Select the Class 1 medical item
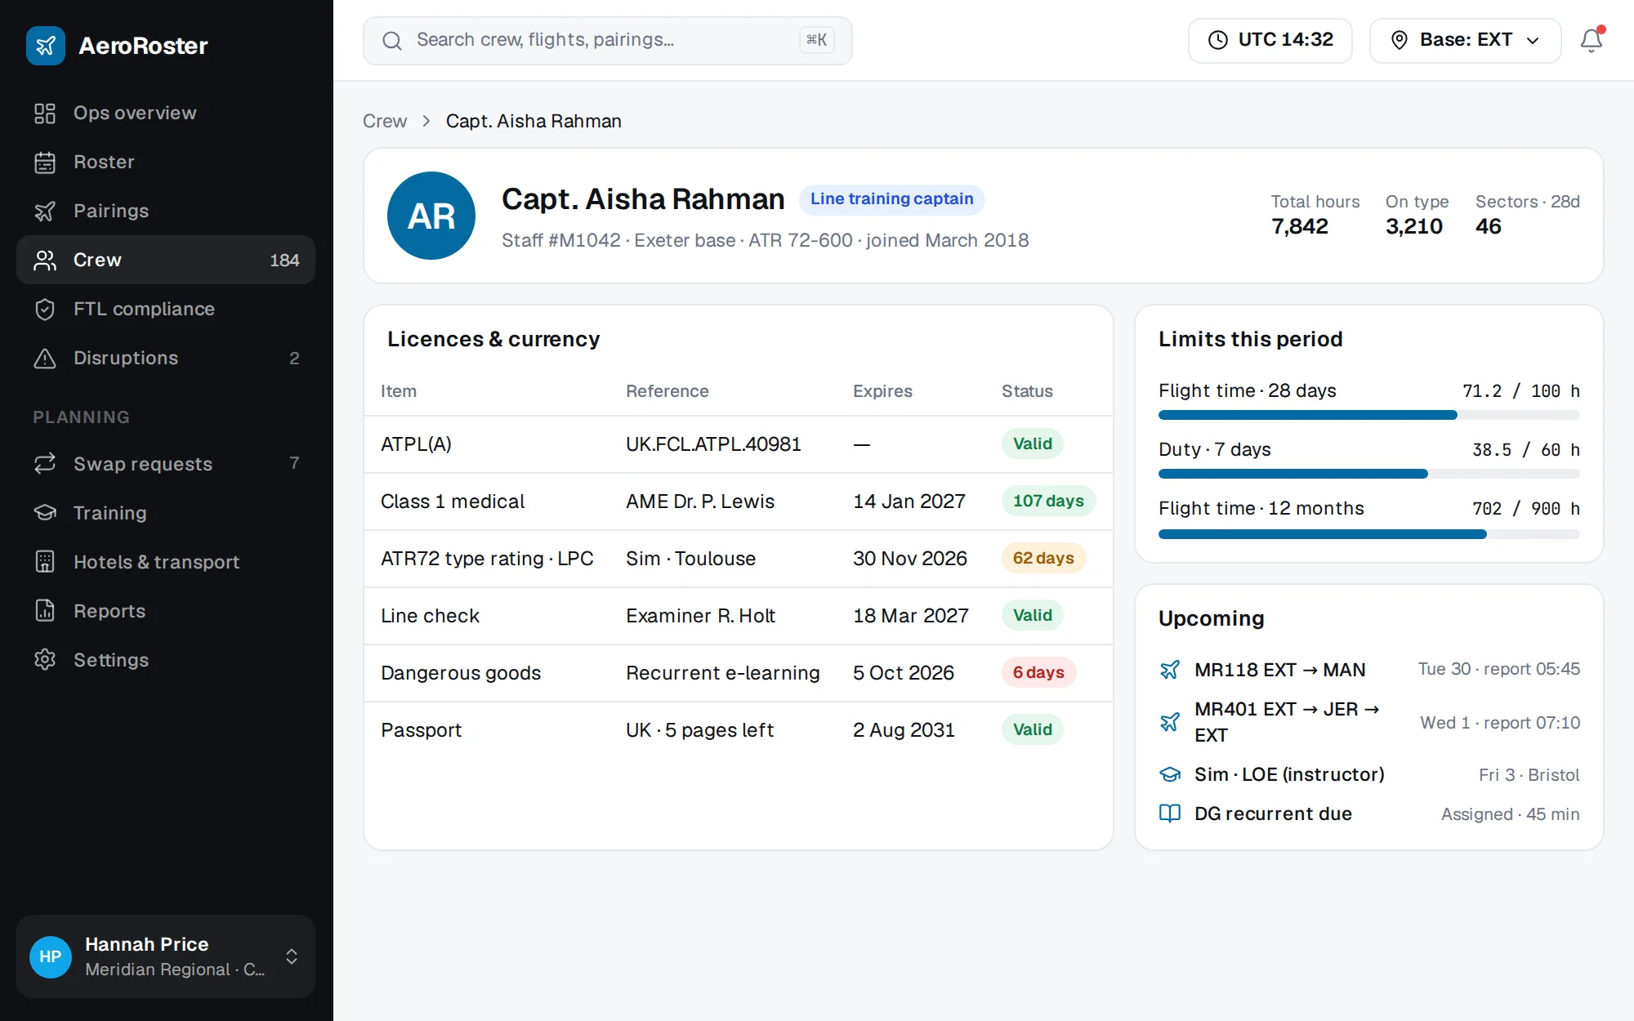Viewport: 1634px width, 1021px height. [x=453, y=502]
